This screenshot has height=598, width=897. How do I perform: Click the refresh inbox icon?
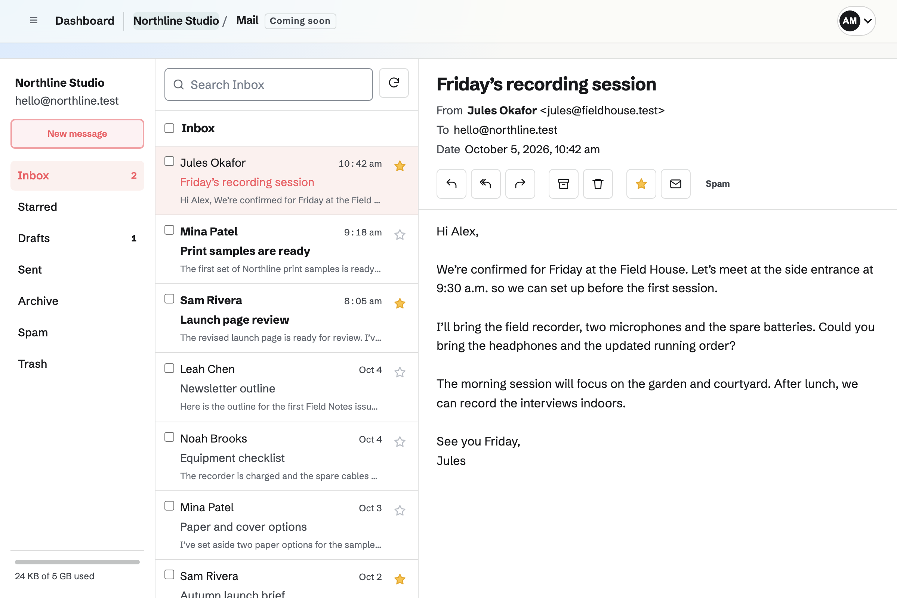pos(394,83)
